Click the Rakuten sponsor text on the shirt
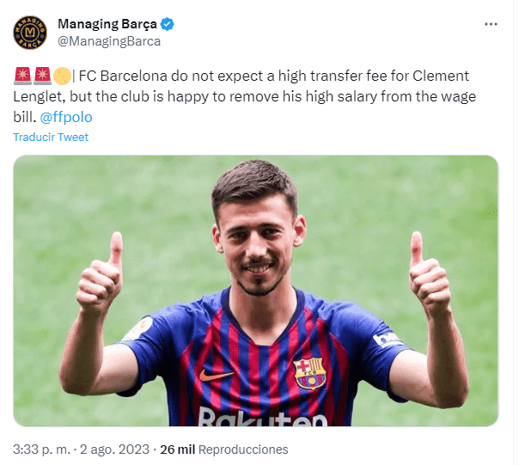Screen dimensions: 519x465 point(262,417)
